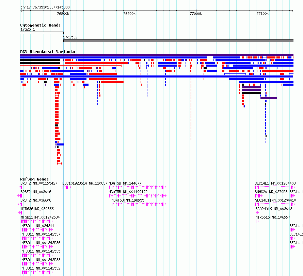Click the MFSD11|NM_001242534 gene label
This screenshot has height=276, width=303.
(x=41, y=217)
